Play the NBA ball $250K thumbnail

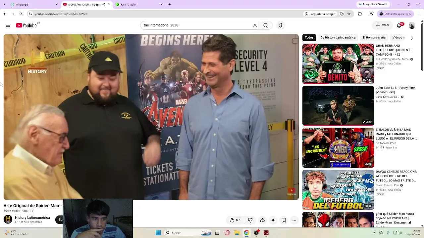338,148
